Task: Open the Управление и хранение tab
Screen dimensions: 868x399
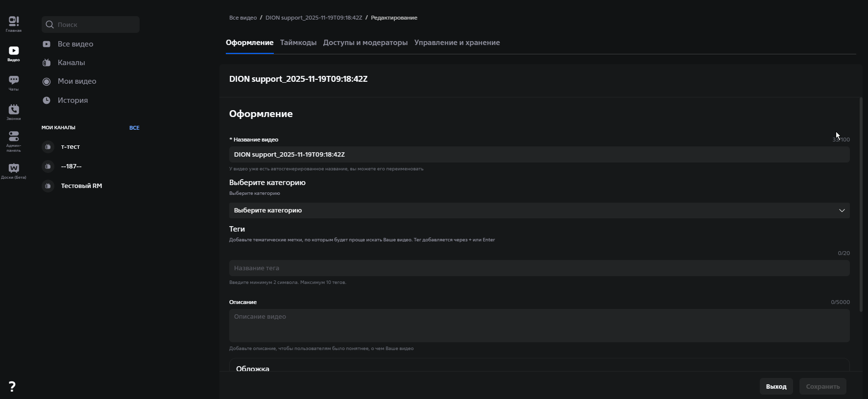Action: (457, 43)
